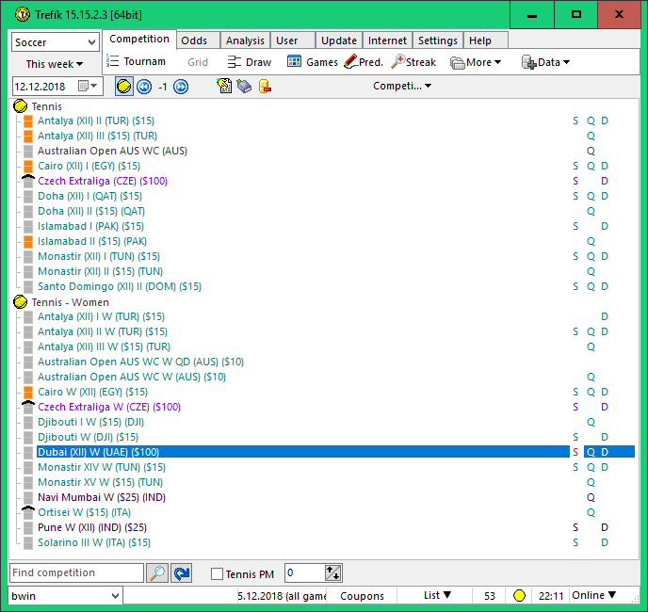The height and width of the screenshot is (612, 648).
Task: Open the Games table
Action: [312, 62]
